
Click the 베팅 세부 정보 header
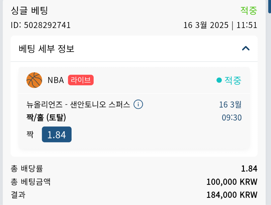coord(47,49)
